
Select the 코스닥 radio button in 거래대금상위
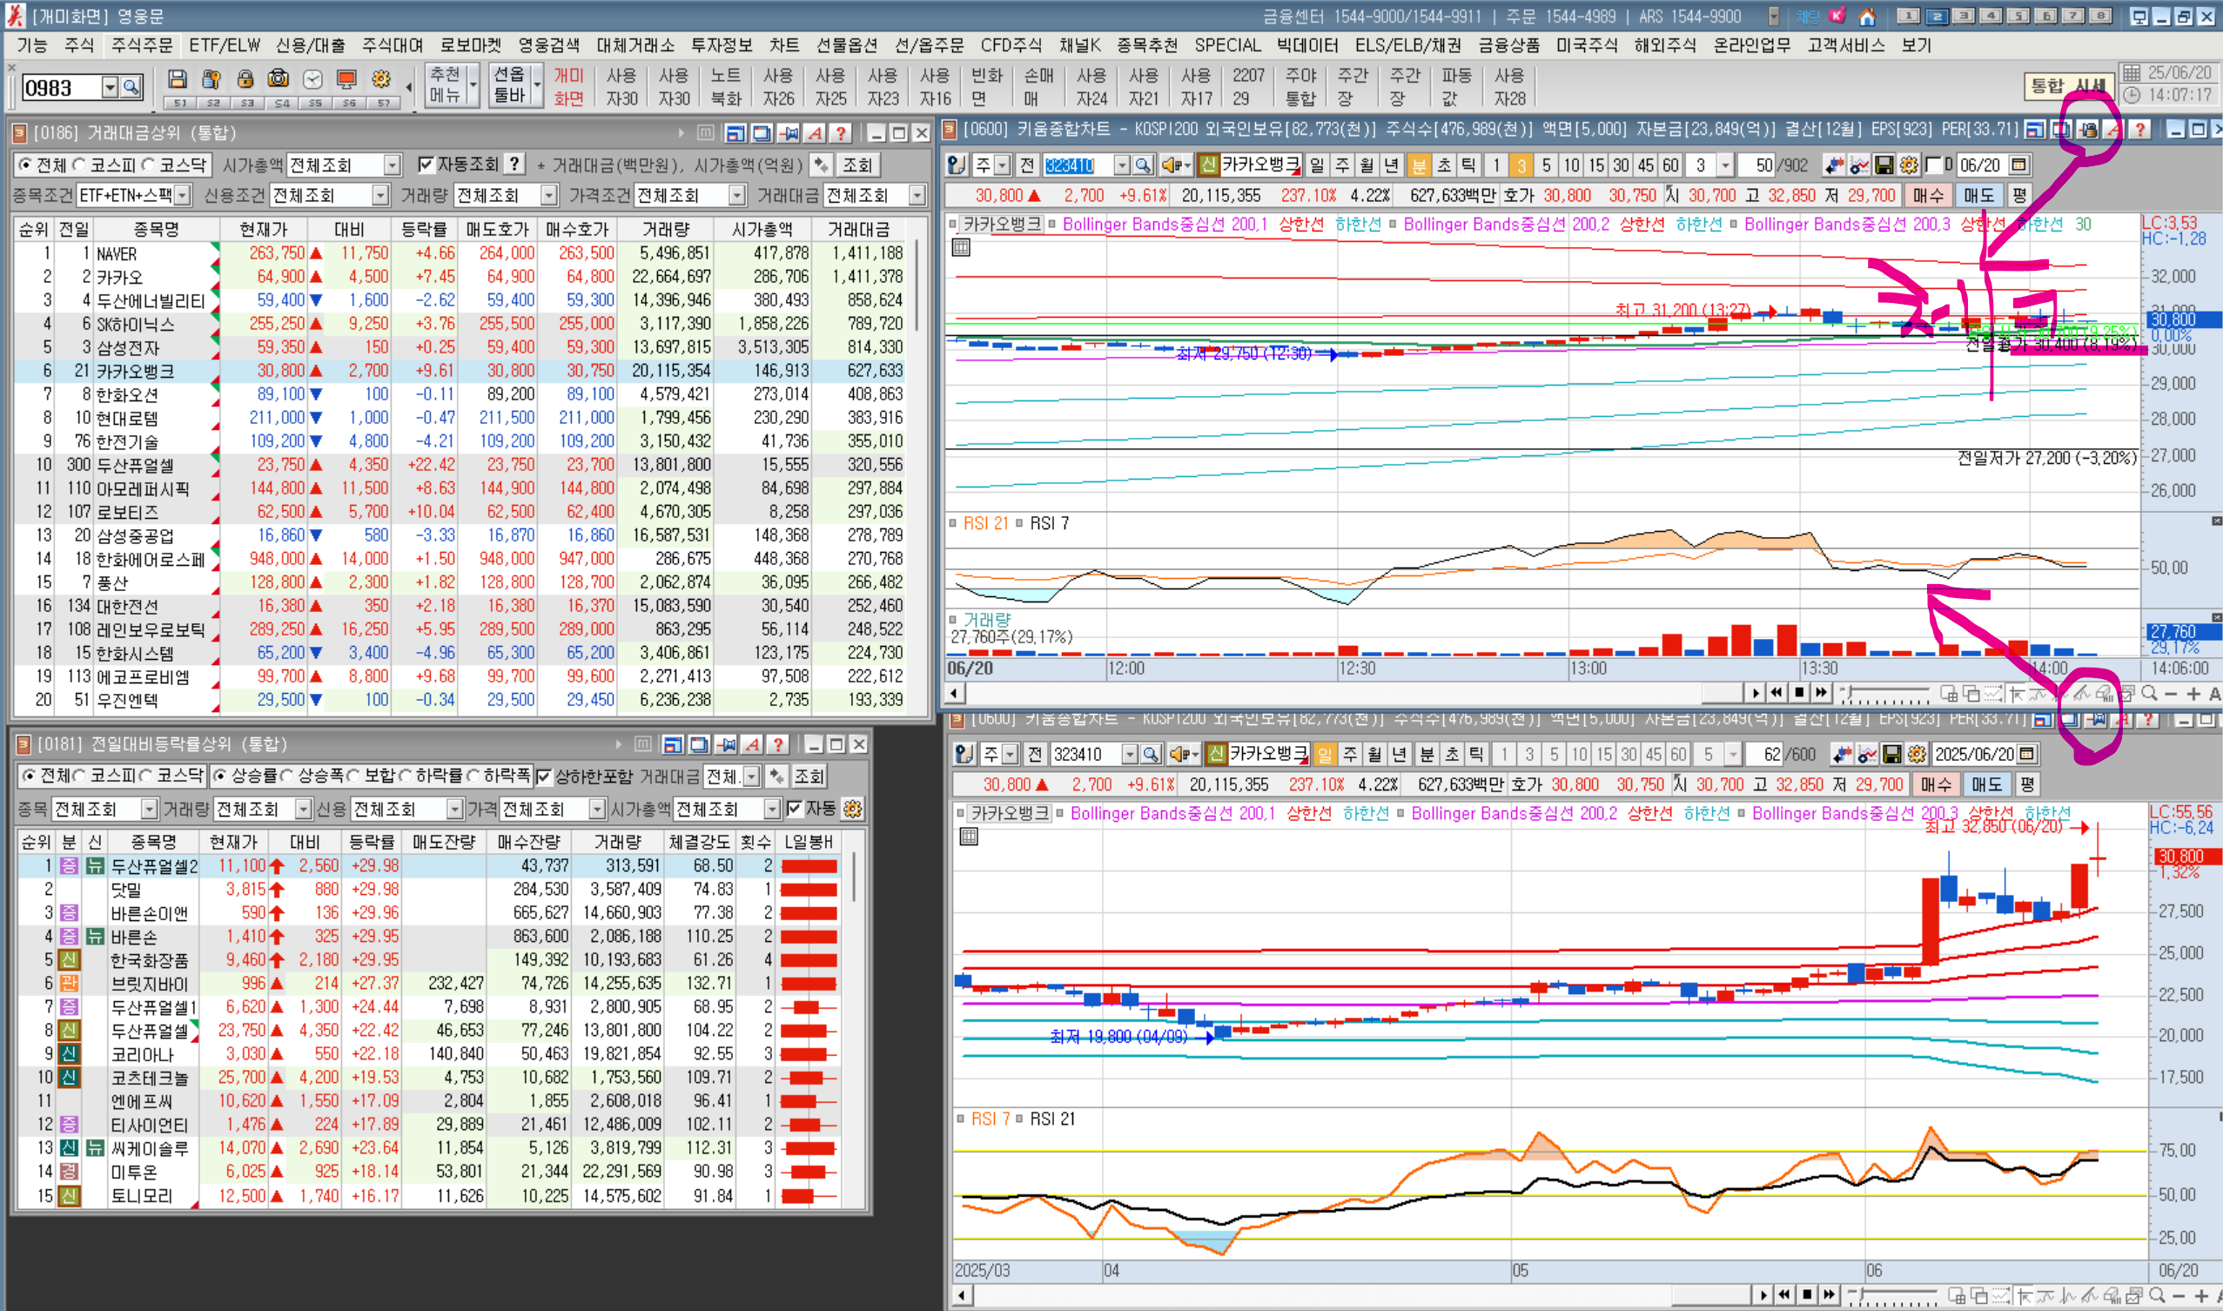pos(148,165)
